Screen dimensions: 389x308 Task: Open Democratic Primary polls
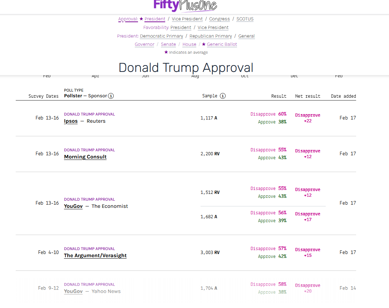[161, 36]
